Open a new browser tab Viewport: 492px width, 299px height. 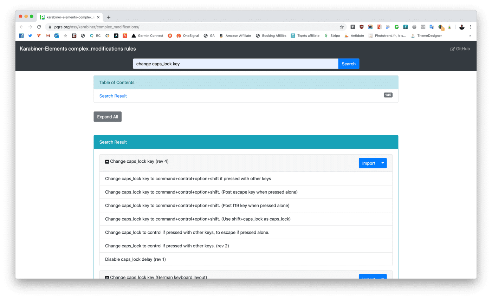point(109,17)
